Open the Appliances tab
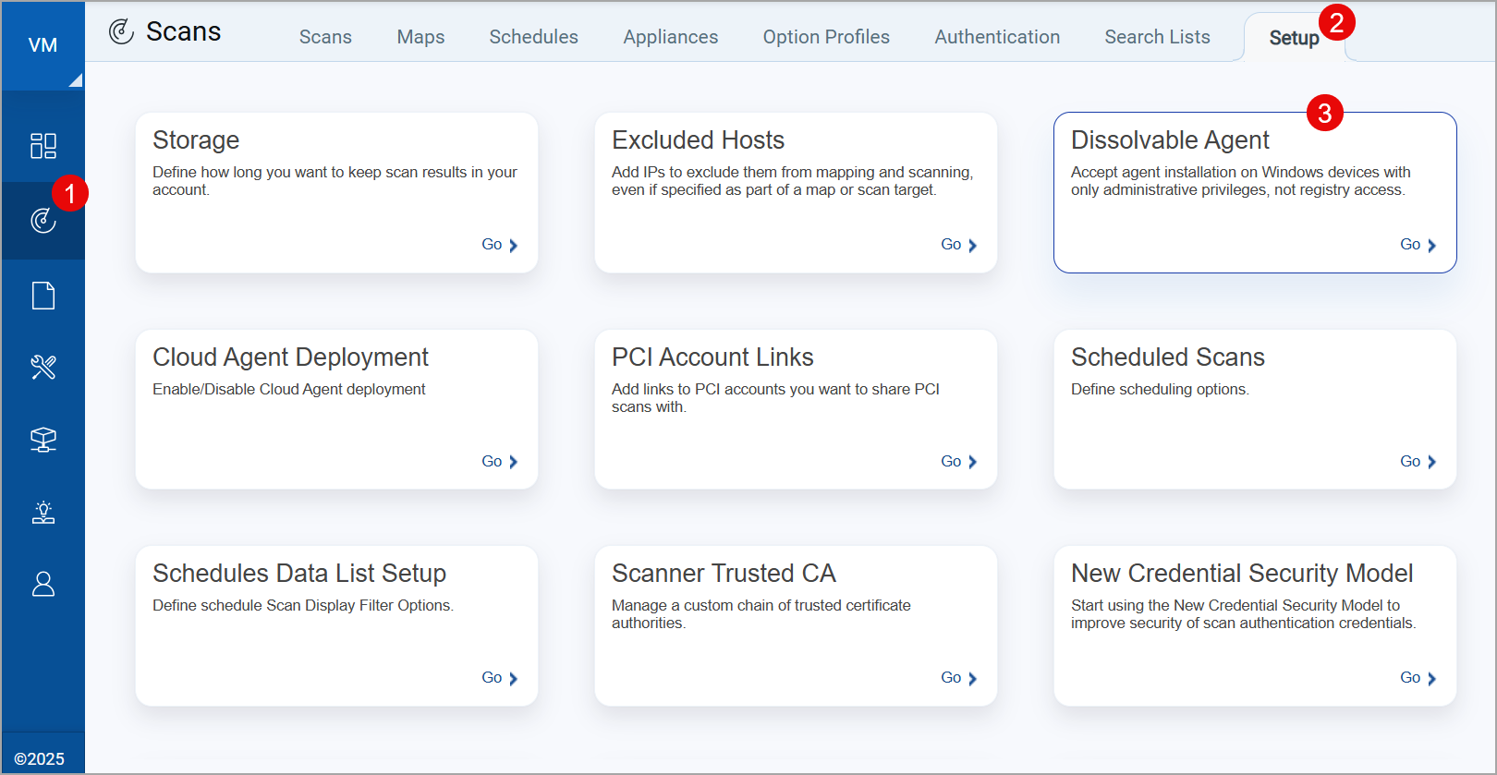Screen dimensions: 1497x775 670,37
